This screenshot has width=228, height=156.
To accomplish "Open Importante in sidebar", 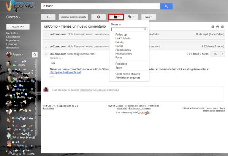I will 13,41.
